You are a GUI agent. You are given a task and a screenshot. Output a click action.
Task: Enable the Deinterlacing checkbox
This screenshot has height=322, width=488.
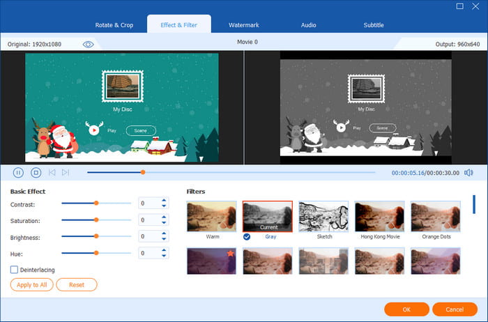point(15,270)
